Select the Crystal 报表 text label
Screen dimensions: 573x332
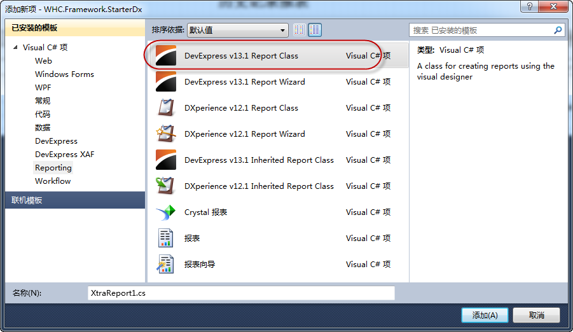[x=206, y=212]
